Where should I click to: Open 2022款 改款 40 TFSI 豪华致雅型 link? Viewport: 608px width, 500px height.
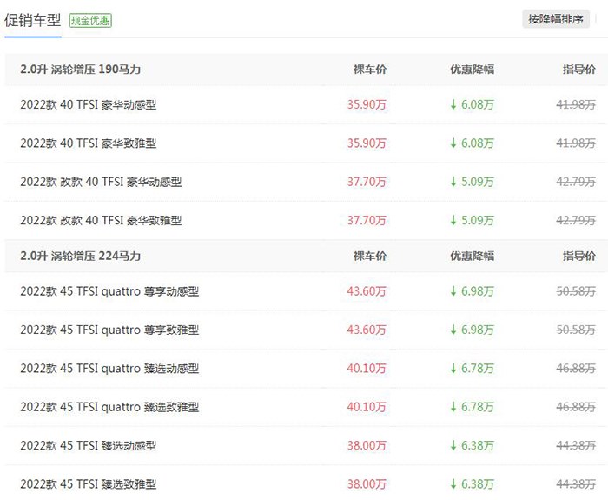(x=101, y=221)
